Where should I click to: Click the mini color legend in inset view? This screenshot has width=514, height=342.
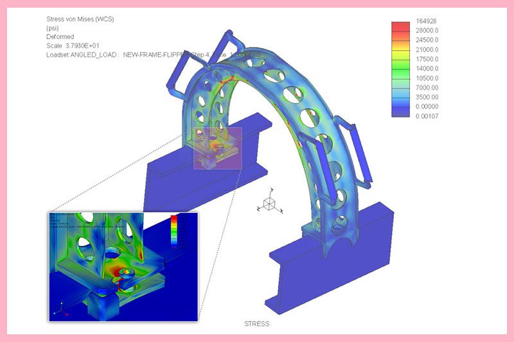pyautogui.click(x=173, y=230)
